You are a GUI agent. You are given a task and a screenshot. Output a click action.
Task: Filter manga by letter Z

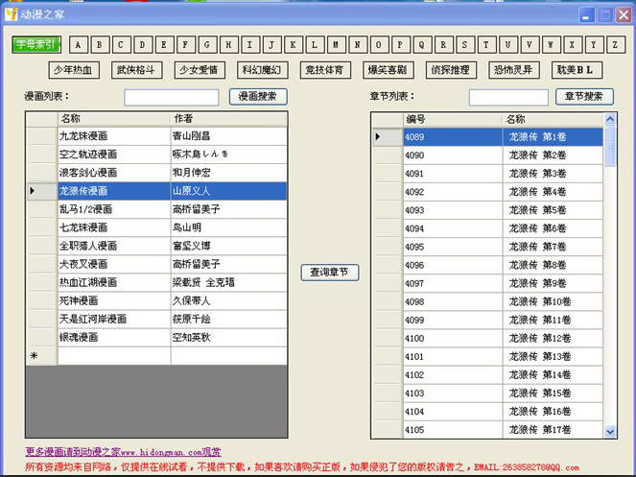[615, 45]
